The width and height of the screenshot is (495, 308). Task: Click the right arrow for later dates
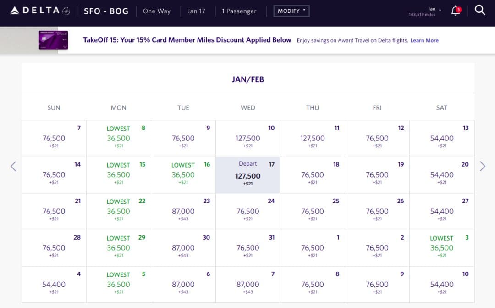coord(482,166)
